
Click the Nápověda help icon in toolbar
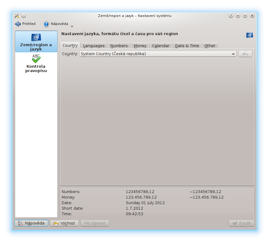46,24
